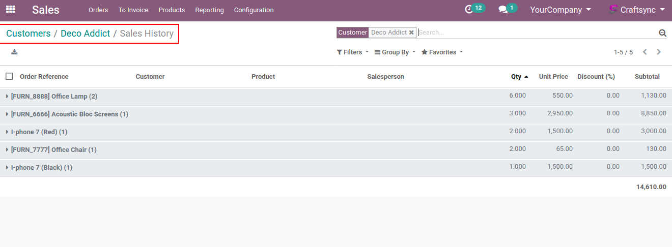
Task: Go to previous page arrow
Action: pyautogui.click(x=645, y=52)
